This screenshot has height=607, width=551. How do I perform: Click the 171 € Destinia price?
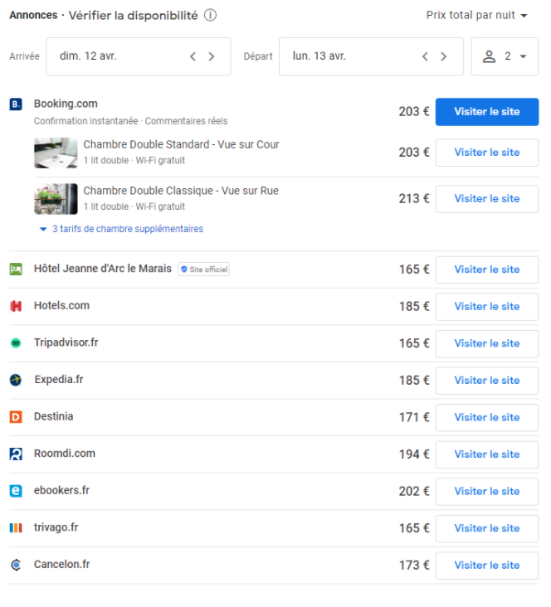(414, 418)
